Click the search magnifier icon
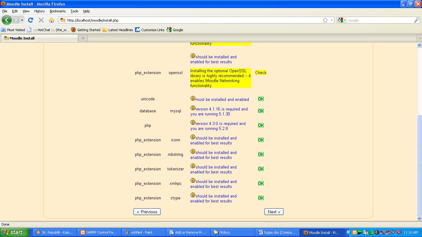422x237 pixels. pos(417,20)
